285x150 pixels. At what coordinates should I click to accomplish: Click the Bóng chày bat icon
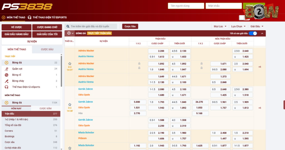coord(7,81)
